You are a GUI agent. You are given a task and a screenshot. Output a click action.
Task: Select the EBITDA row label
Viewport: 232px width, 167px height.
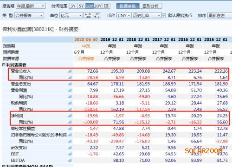tap(18, 161)
